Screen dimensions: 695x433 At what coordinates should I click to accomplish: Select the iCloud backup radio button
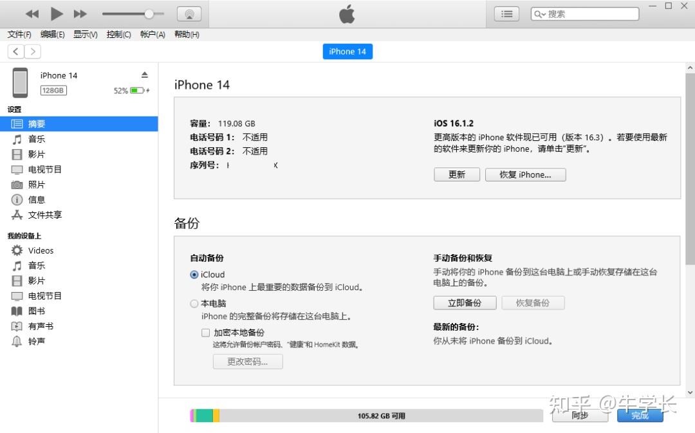[194, 275]
